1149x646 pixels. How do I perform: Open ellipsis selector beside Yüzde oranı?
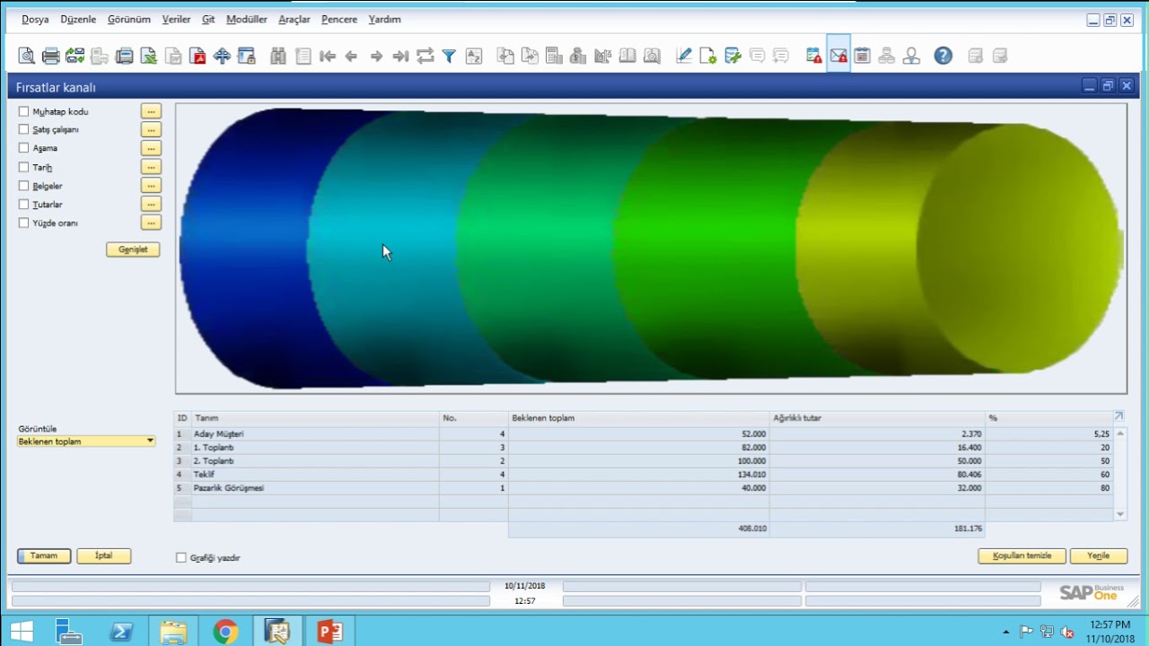(151, 223)
